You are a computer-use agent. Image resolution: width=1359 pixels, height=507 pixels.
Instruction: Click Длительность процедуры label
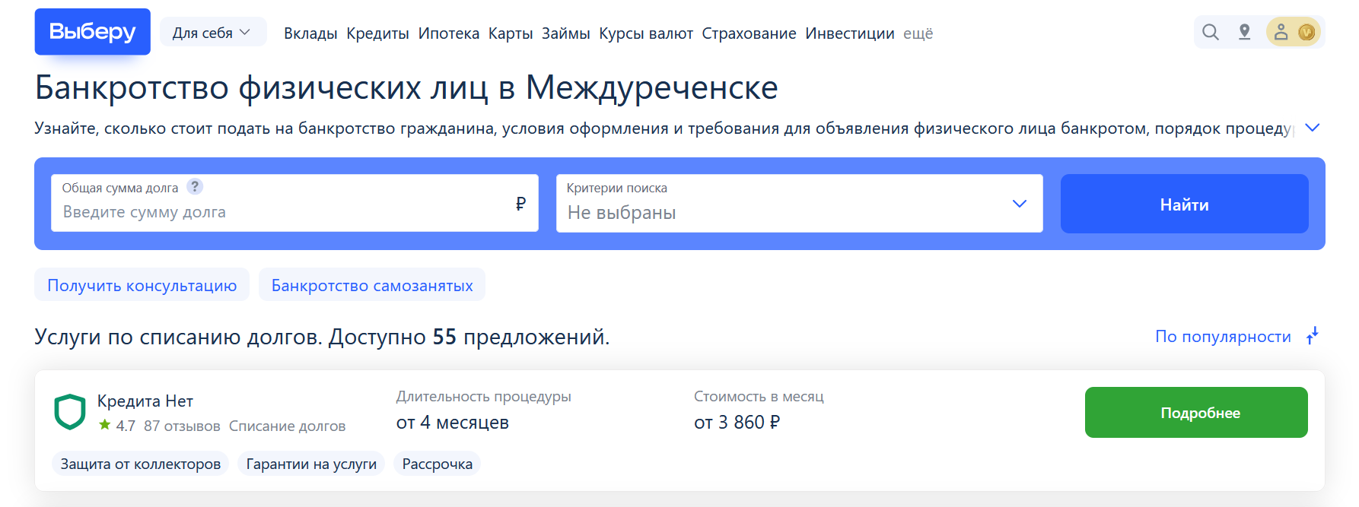point(483,397)
